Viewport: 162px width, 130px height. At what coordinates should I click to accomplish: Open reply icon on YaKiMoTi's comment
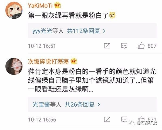pos(124,46)
